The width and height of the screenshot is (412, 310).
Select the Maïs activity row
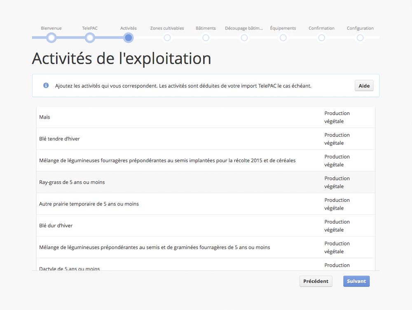[x=206, y=117]
